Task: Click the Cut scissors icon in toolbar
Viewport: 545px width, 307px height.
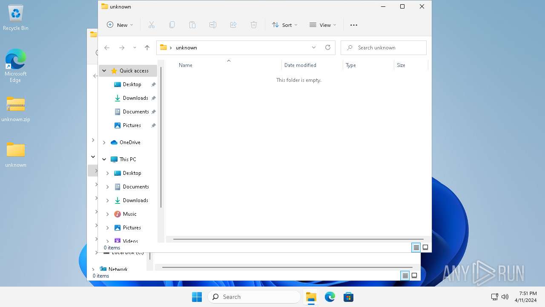Action: (151, 25)
